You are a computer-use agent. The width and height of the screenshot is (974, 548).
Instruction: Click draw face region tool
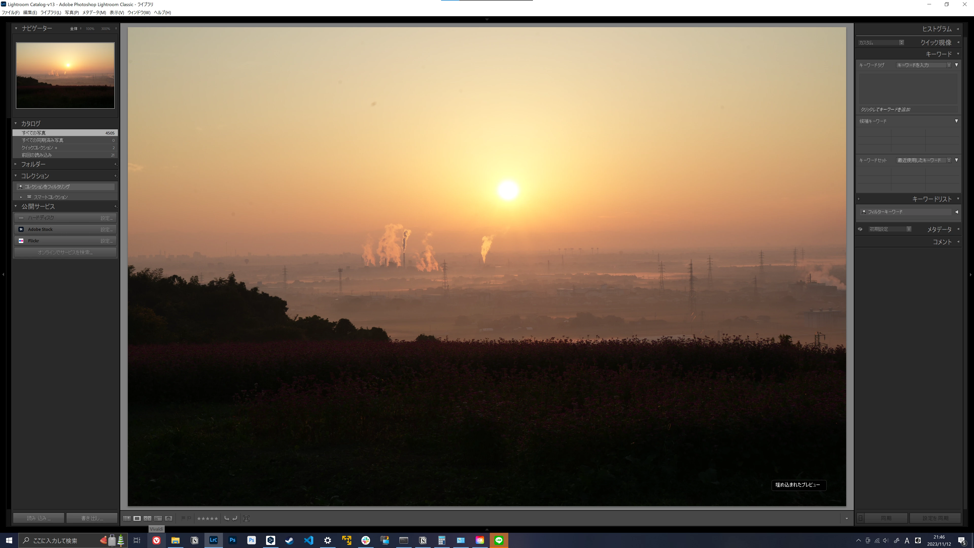(246, 518)
